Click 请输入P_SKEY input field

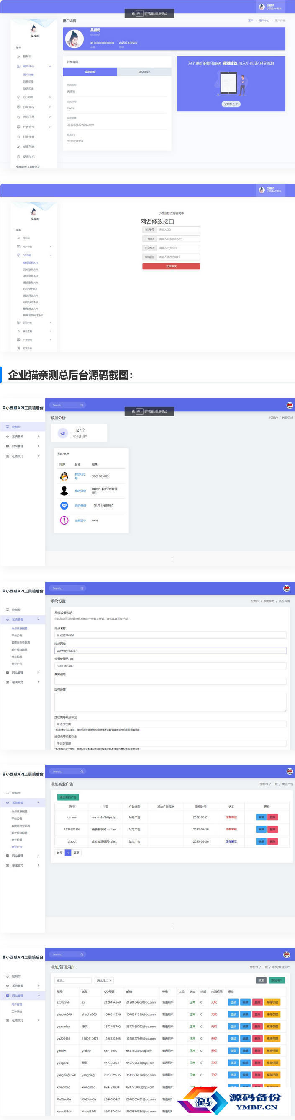[178, 248]
